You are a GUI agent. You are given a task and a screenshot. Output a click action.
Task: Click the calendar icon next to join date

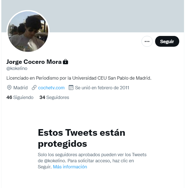(71, 88)
